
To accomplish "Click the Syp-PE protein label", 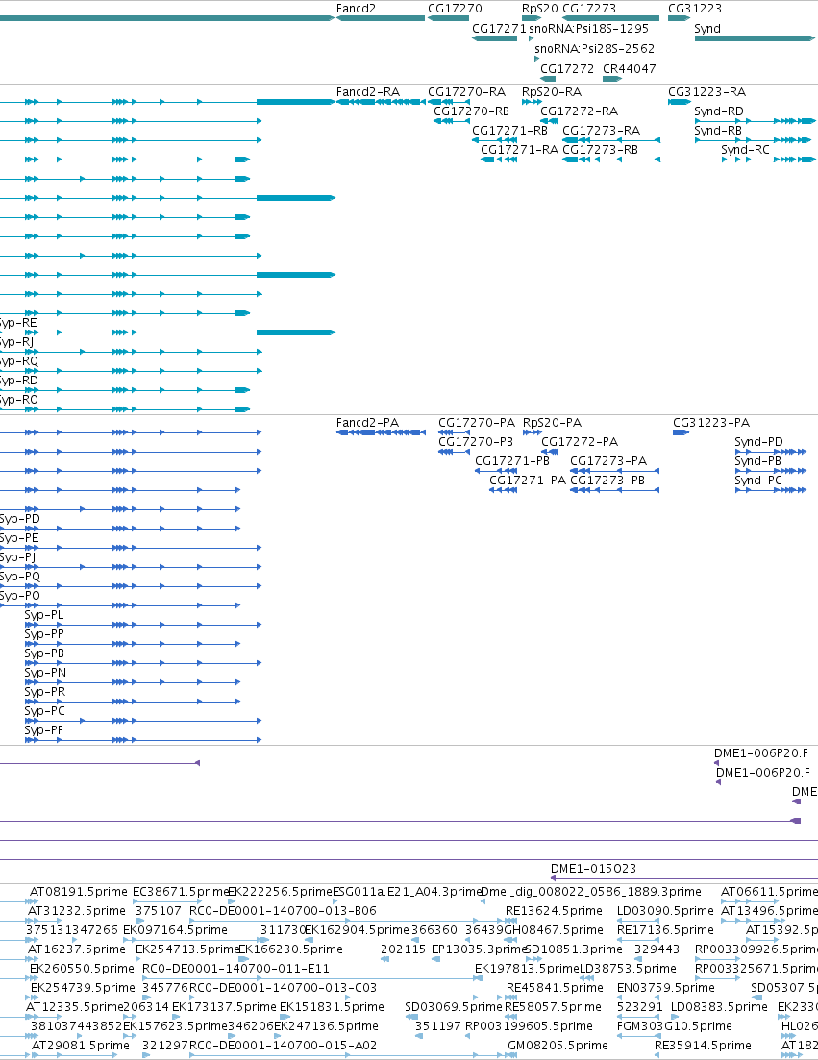I will coord(19,538).
